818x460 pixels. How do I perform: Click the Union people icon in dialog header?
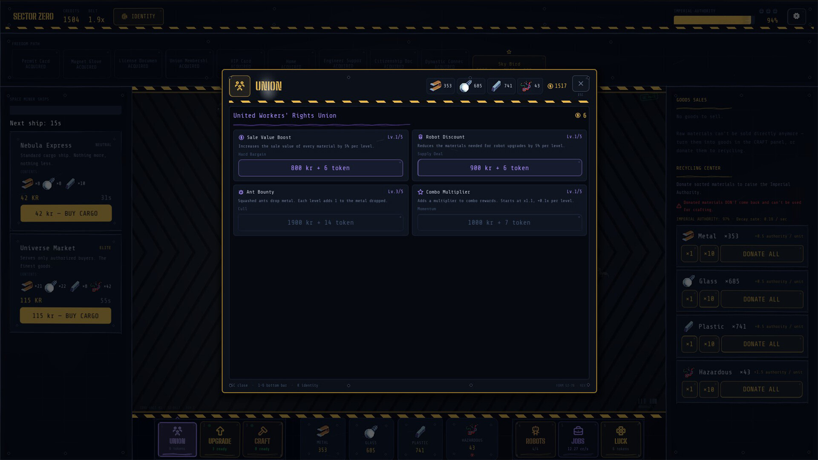239,86
